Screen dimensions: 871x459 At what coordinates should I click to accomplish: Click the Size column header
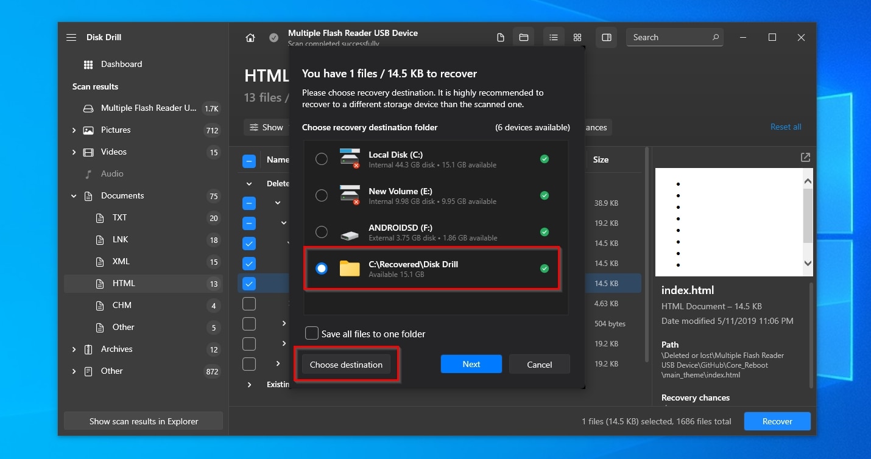point(601,159)
